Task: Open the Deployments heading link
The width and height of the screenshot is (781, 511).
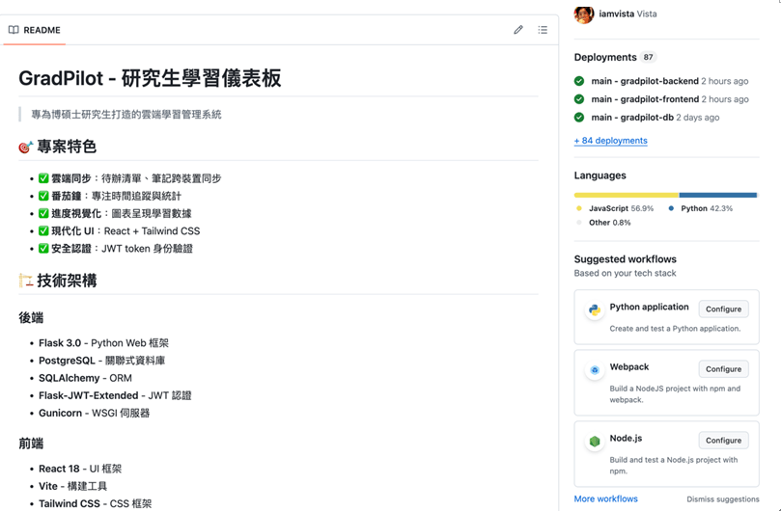Action: point(605,57)
